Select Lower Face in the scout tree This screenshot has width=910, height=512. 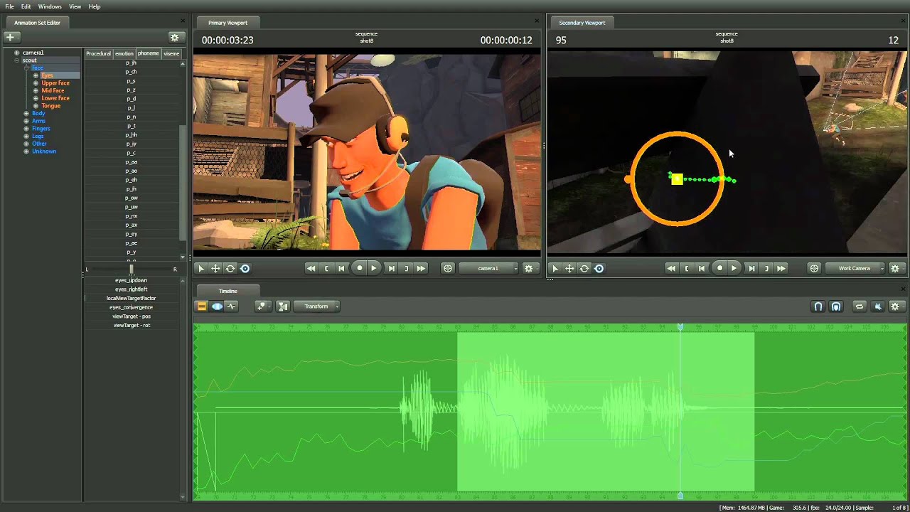[55, 98]
